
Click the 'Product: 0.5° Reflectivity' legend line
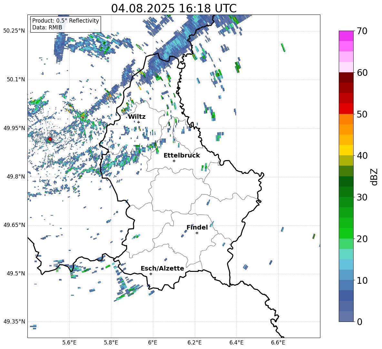pos(65,21)
